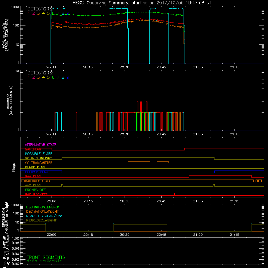The height and width of the screenshot is (268, 268).
Task: Select blue detector 9 in the rear segments legend
Action: tap(68, 77)
